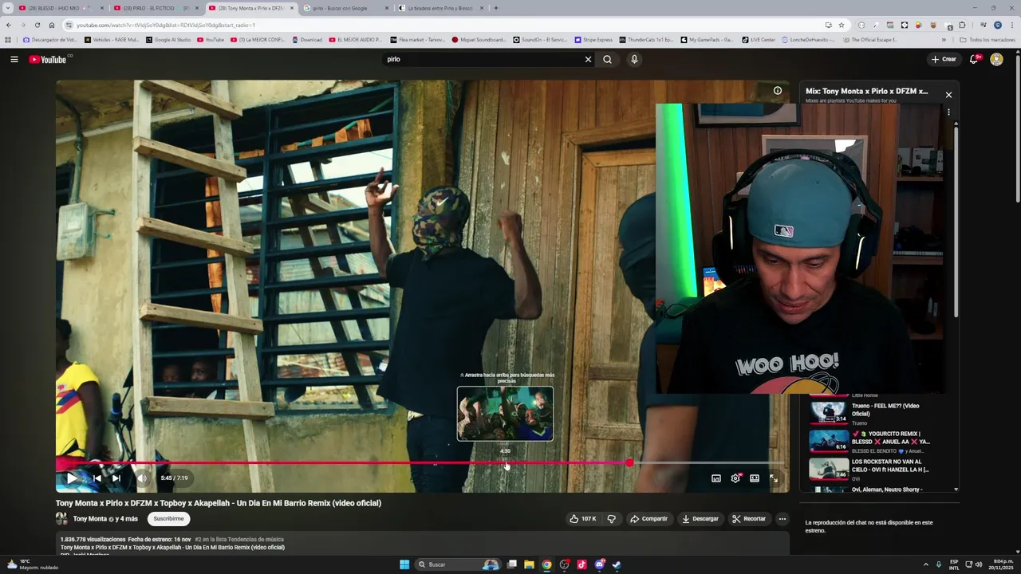Subscribe using the Suscribirme button
Image resolution: width=1021 pixels, height=574 pixels.
pos(168,519)
